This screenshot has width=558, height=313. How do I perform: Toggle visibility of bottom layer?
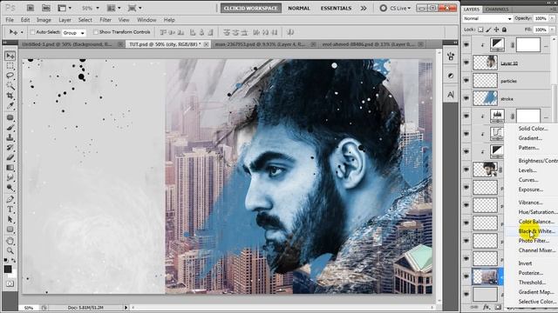tap(466, 294)
